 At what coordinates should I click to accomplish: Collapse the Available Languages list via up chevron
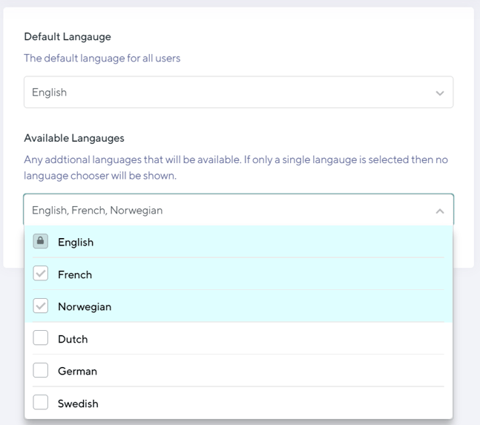[440, 211]
